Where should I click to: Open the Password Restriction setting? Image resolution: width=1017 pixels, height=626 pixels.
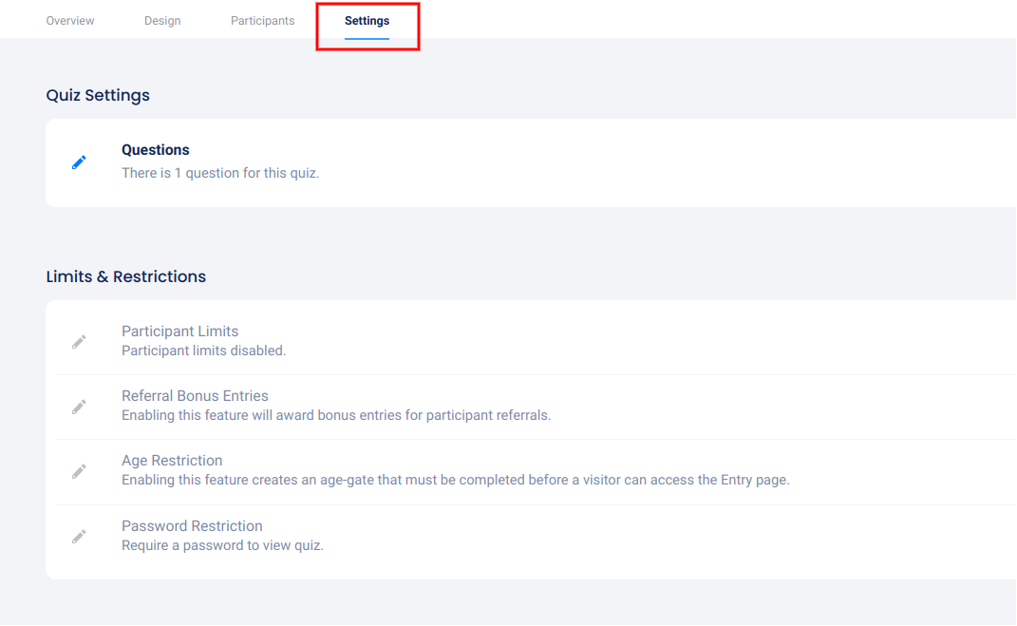click(x=192, y=526)
